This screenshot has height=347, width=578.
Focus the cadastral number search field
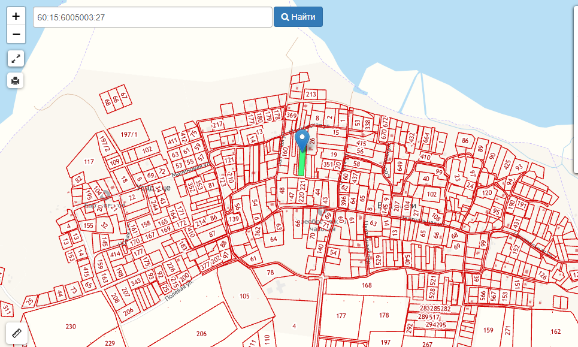(153, 17)
